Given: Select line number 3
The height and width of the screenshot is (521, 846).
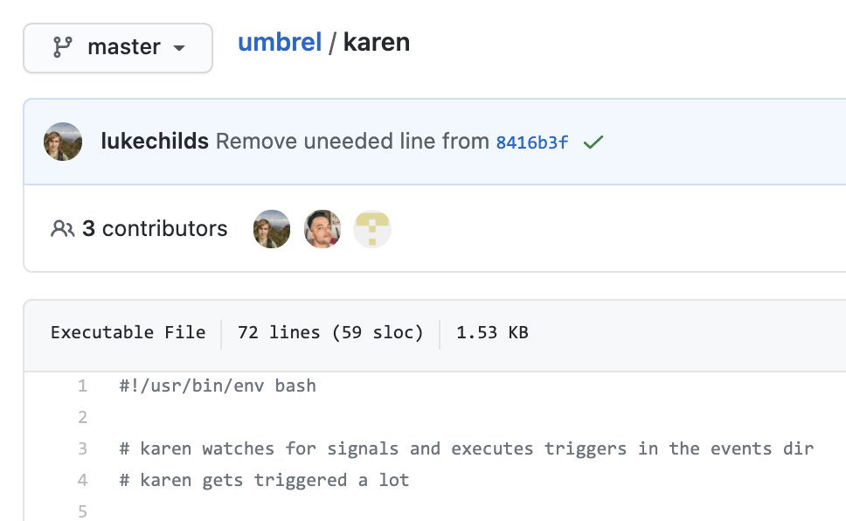Looking at the screenshot, I should 82,448.
